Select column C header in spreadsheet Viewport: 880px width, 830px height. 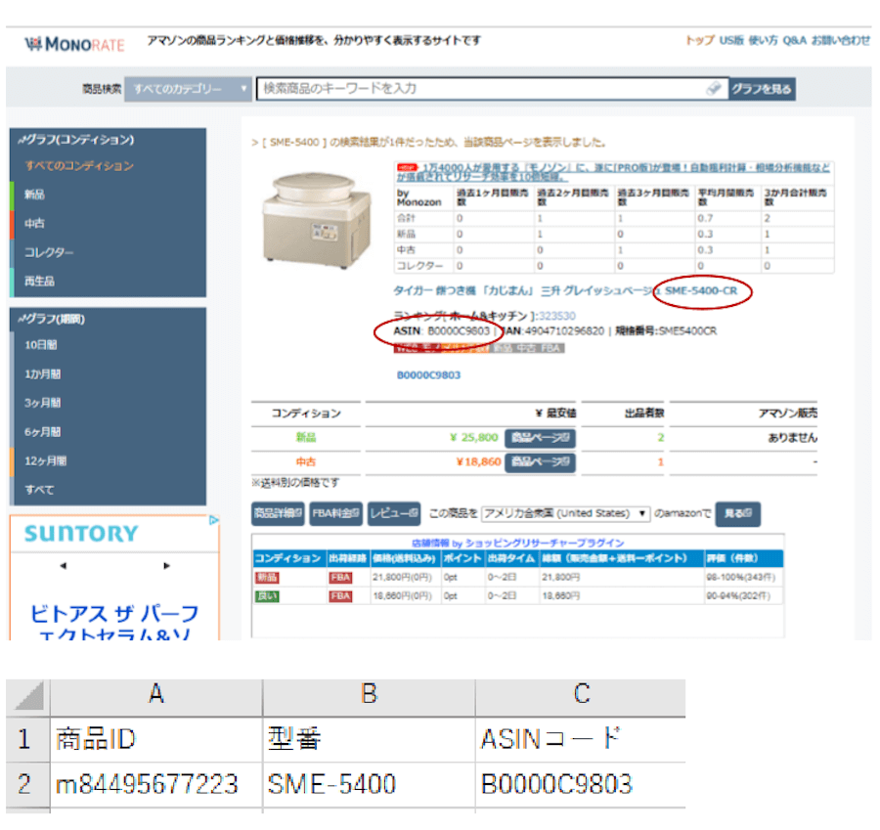(x=580, y=698)
